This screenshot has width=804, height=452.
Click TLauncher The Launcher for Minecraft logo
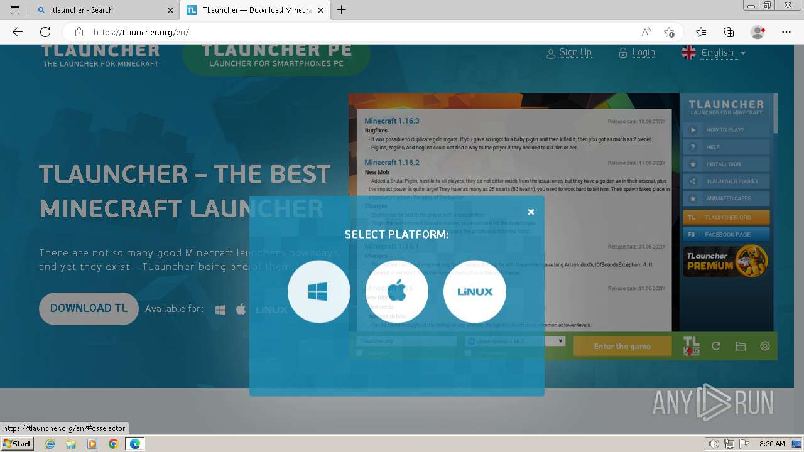(x=100, y=55)
